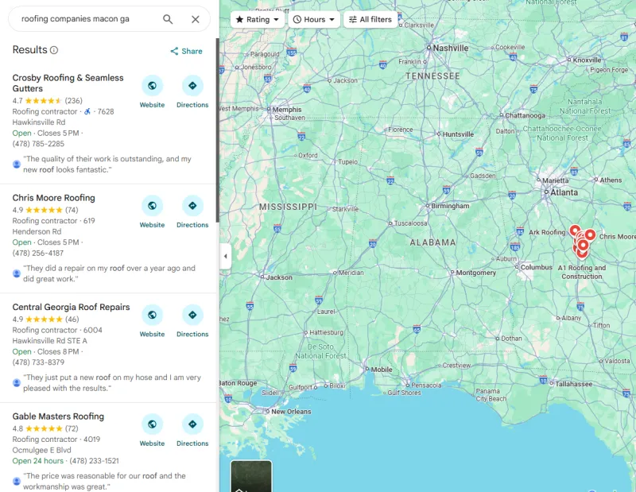Click the Huntsville city label on map
636x492 pixels.
[458, 134]
